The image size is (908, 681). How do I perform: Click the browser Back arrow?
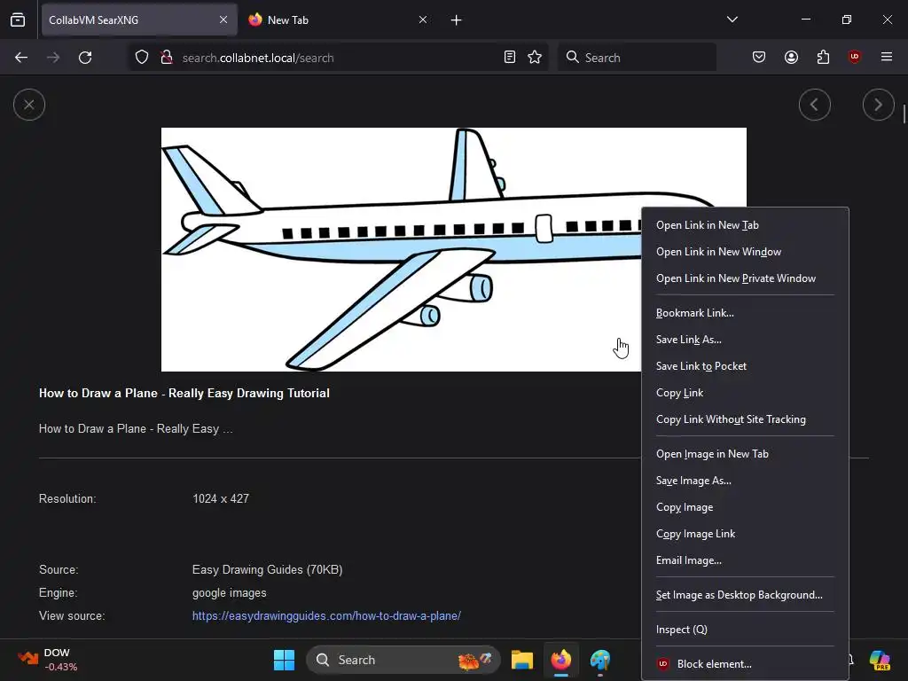[x=21, y=58]
